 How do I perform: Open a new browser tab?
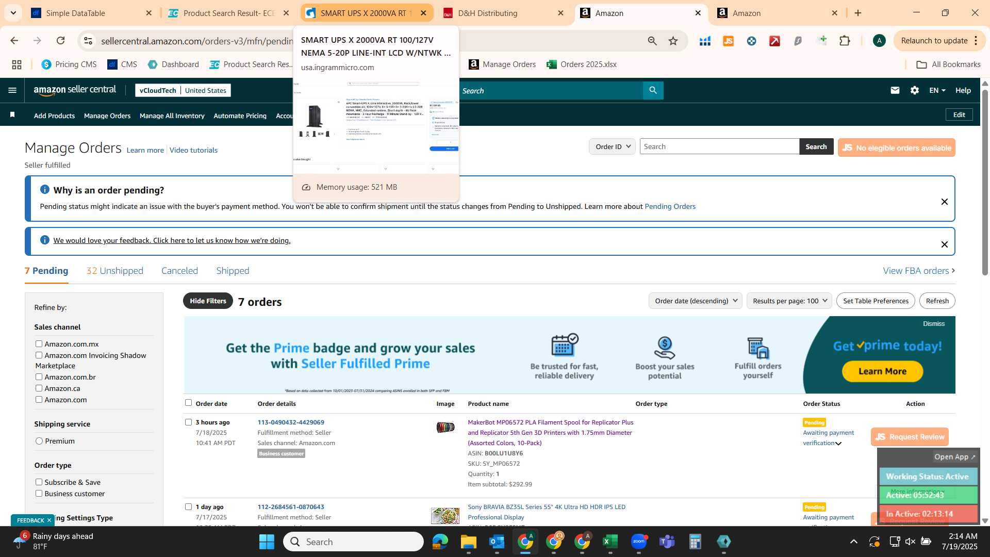[858, 13]
